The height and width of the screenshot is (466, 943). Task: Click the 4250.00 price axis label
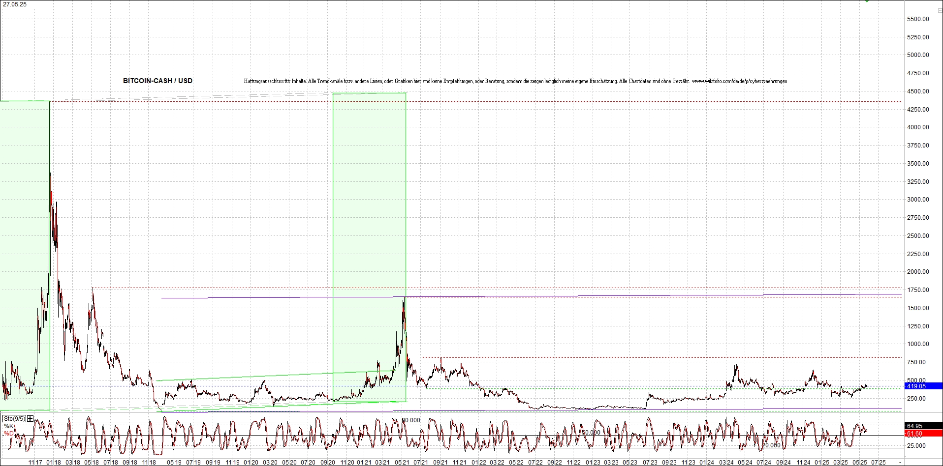918,109
